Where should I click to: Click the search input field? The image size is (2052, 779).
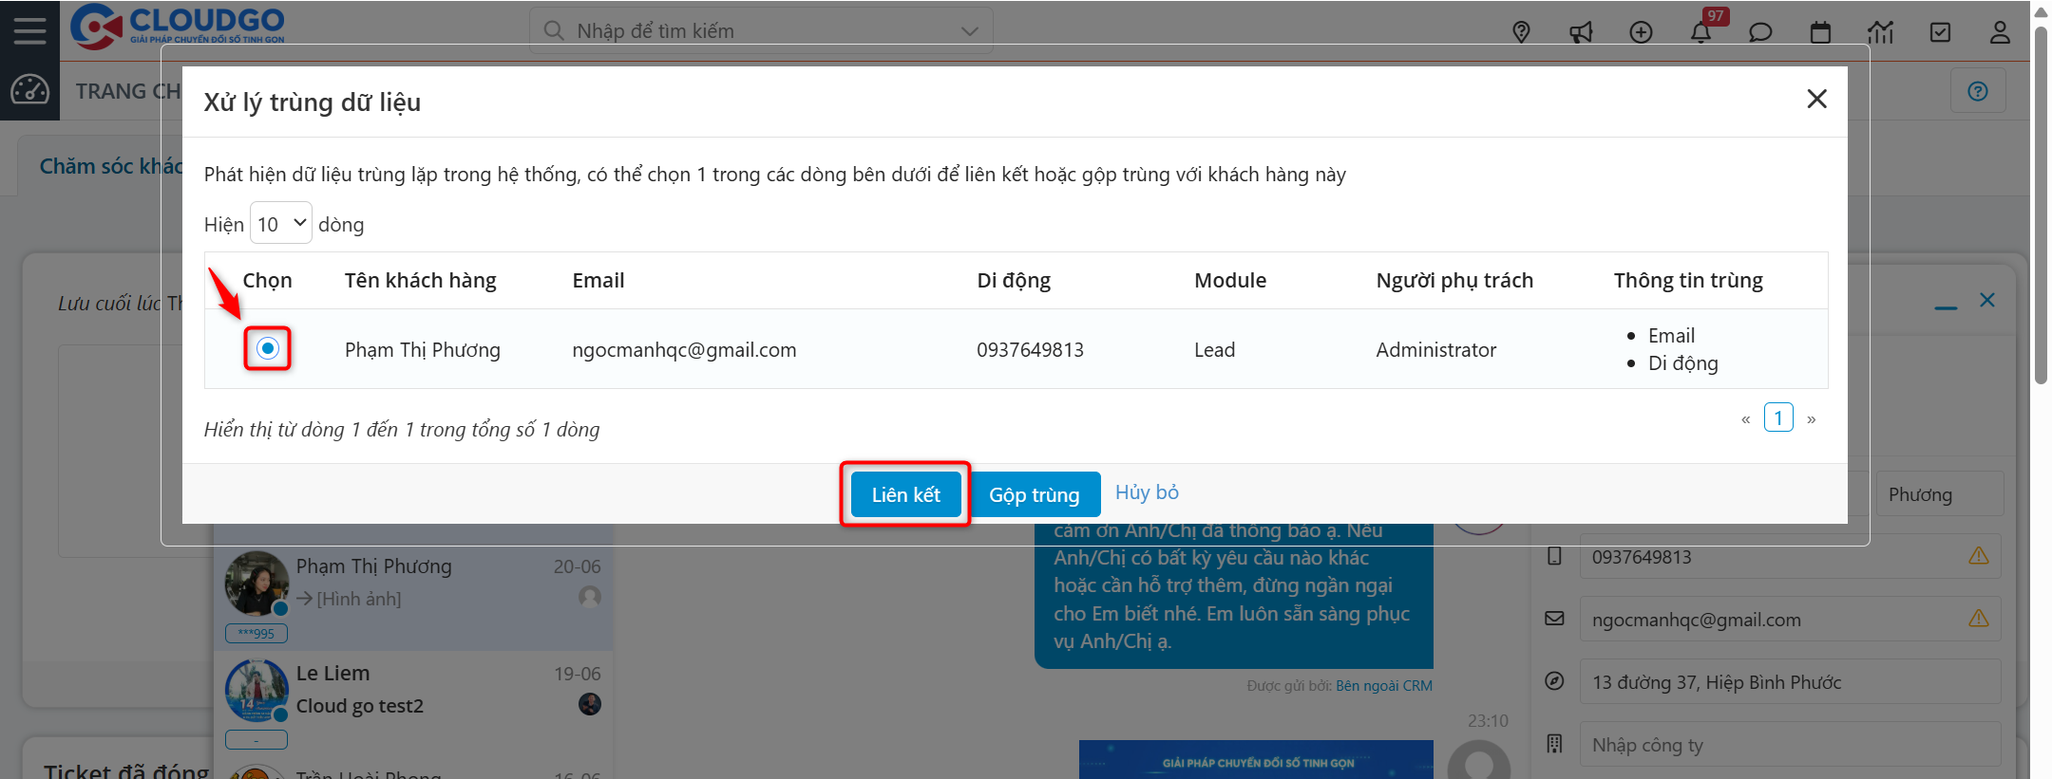click(x=760, y=31)
